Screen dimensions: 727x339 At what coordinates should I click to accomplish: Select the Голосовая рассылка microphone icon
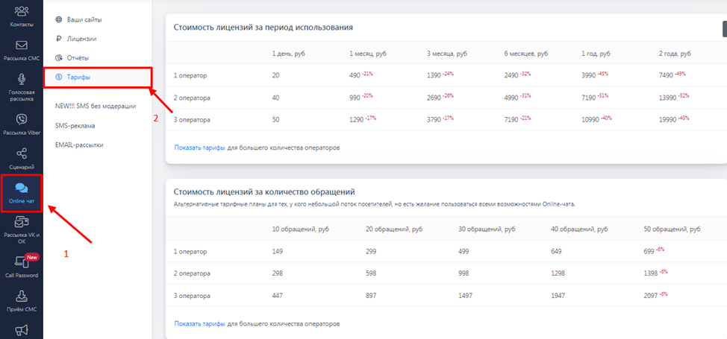click(x=22, y=80)
